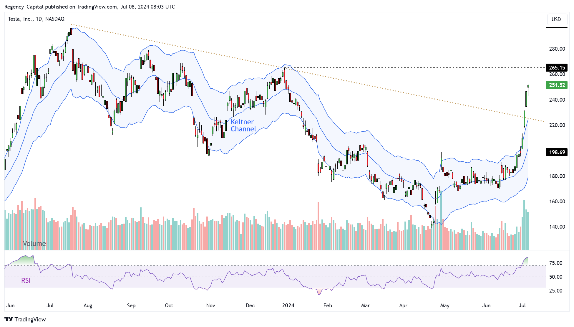Click the RSI 75.00 axis value
574x327 pixels.
(x=556, y=263)
